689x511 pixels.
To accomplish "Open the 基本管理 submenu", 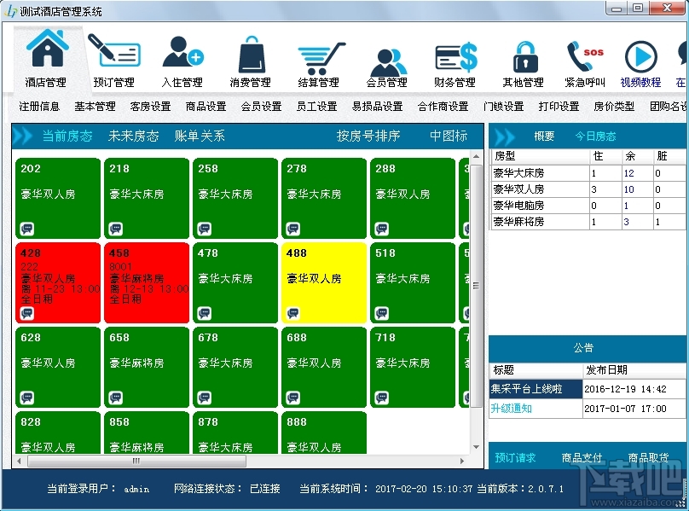I will (x=95, y=107).
